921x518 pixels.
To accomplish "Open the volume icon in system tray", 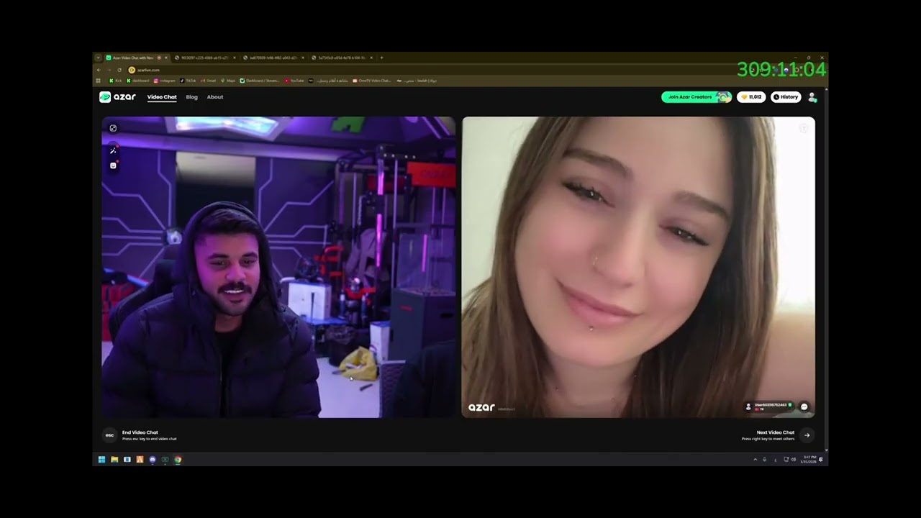I will pos(793,459).
